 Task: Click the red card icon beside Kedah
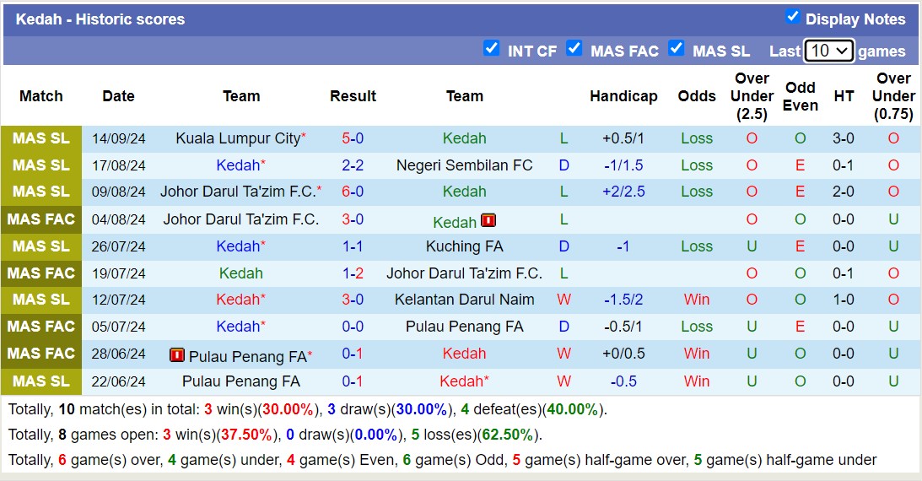[488, 221]
